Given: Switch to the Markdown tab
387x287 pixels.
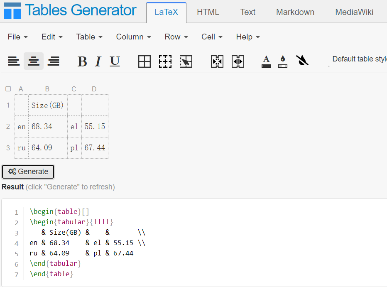Looking at the screenshot, I should [295, 12].
